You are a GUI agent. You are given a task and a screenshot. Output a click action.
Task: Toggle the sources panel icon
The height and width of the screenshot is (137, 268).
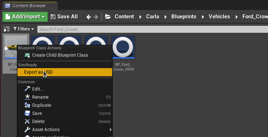pos(7,29)
